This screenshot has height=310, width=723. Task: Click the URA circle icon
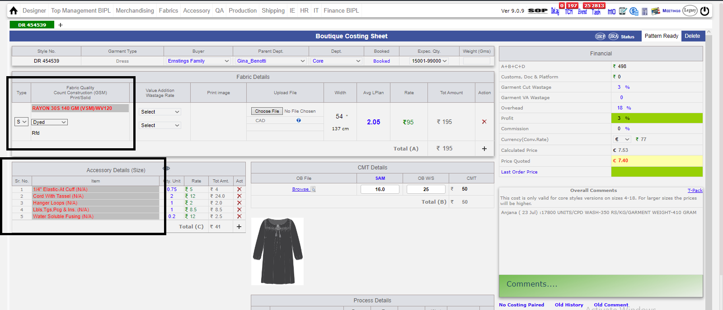[x=613, y=36]
